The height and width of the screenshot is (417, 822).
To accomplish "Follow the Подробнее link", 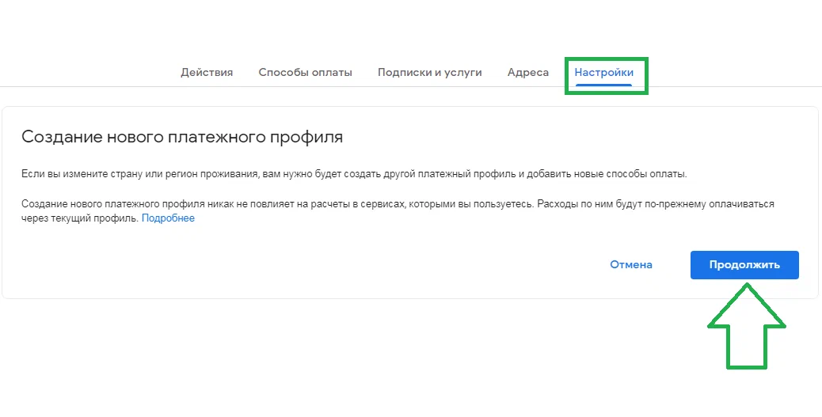I will [x=168, y=218].
